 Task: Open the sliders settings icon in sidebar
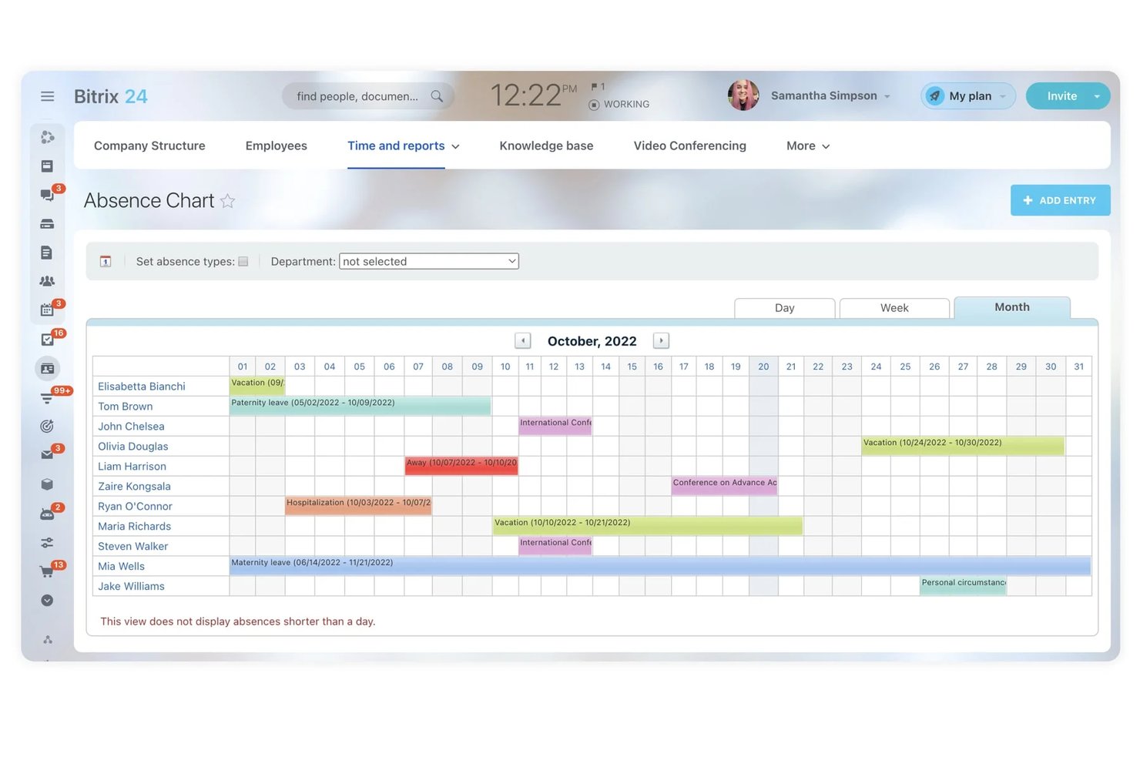[47, 543]
